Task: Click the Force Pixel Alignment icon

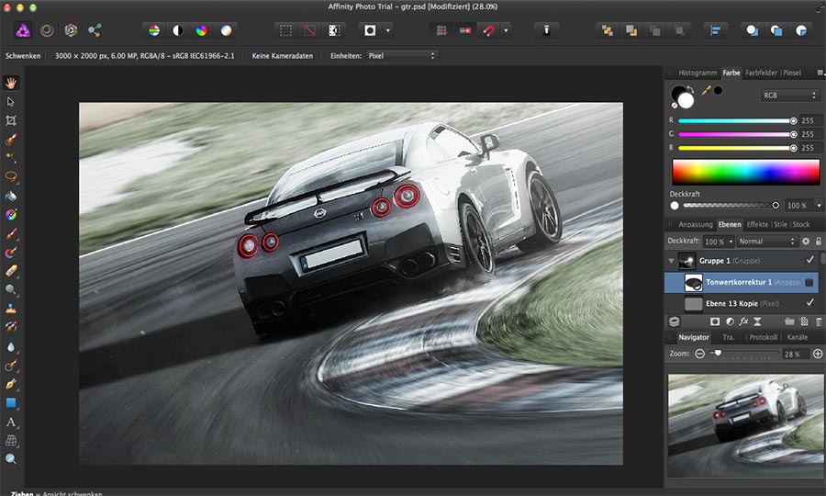Action: click(x=465, y=30)
